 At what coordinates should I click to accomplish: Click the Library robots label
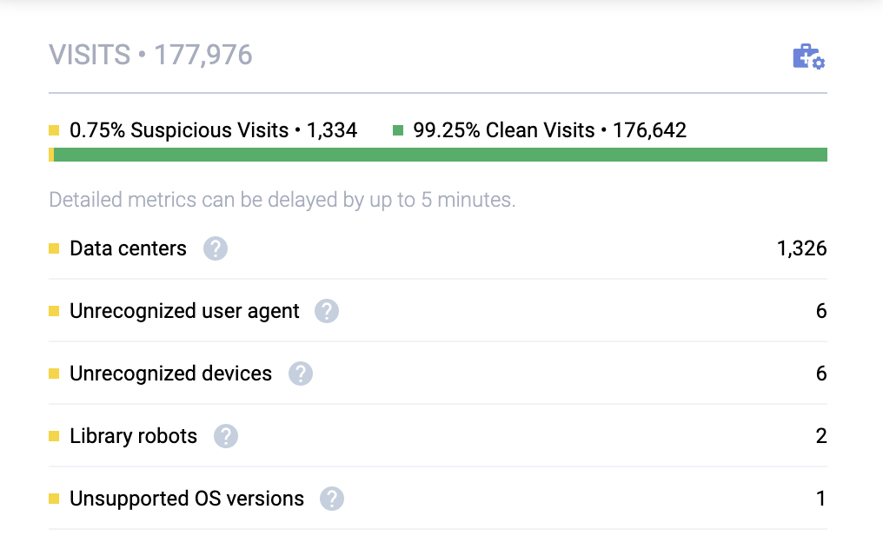coord(133,436)
